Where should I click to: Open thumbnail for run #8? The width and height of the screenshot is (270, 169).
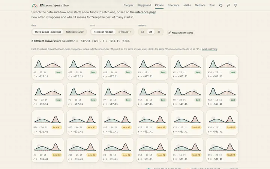pos(187,95)
